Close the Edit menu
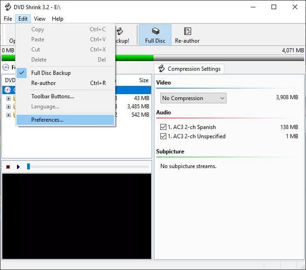Viewport: 306px width, 270px height. click(x=23, y=19)
